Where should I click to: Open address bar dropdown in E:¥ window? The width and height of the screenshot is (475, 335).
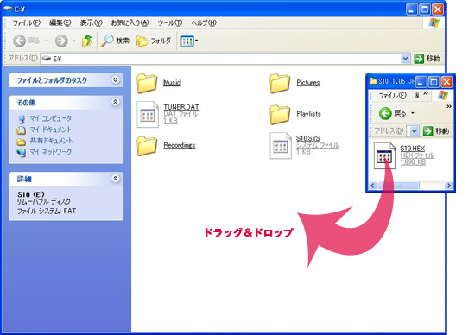coord(405,59)
